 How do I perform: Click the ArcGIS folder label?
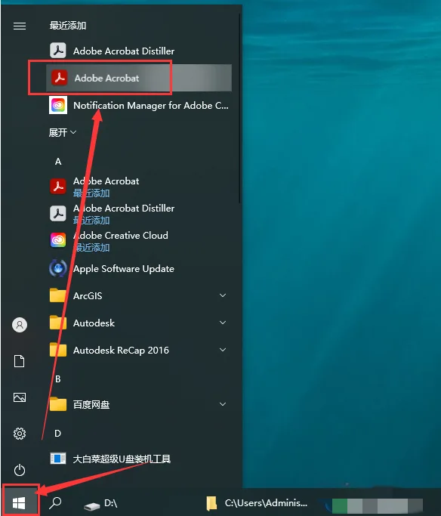point(88,296)
